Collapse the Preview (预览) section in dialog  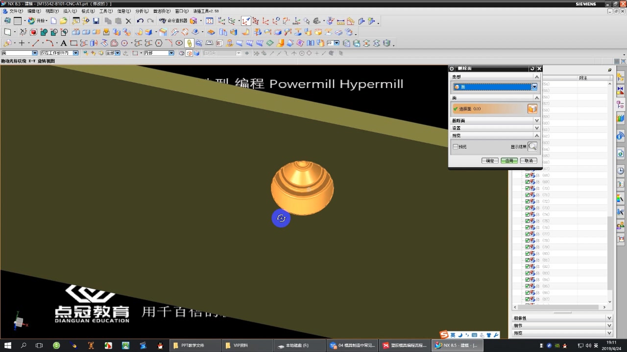click(537, 135)
